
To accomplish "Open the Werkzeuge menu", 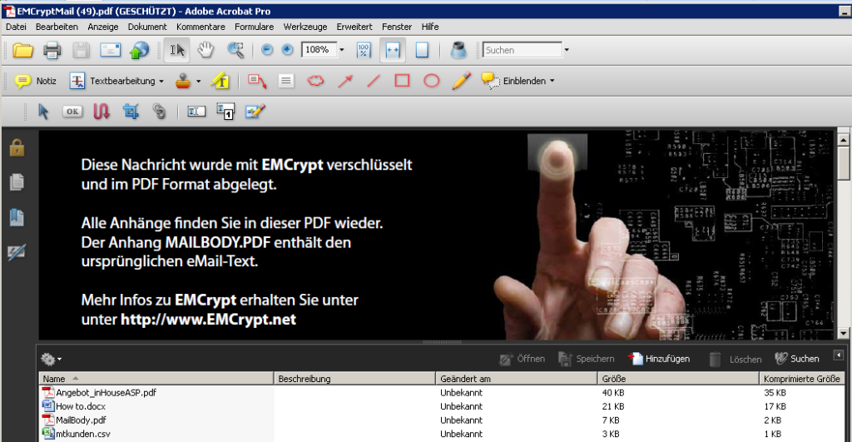I will pyautogui.click(x=305, y=27).
